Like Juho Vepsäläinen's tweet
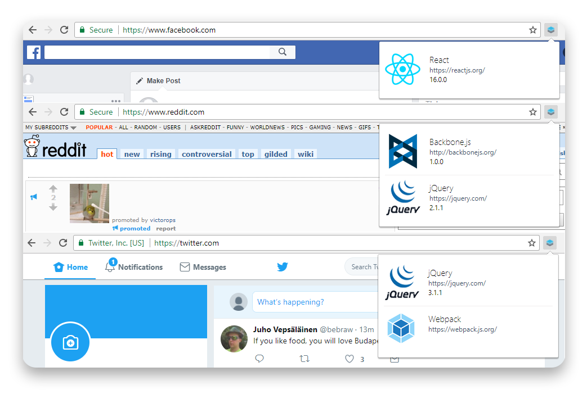This screenshot has height=394, width=587. [349, 359]
